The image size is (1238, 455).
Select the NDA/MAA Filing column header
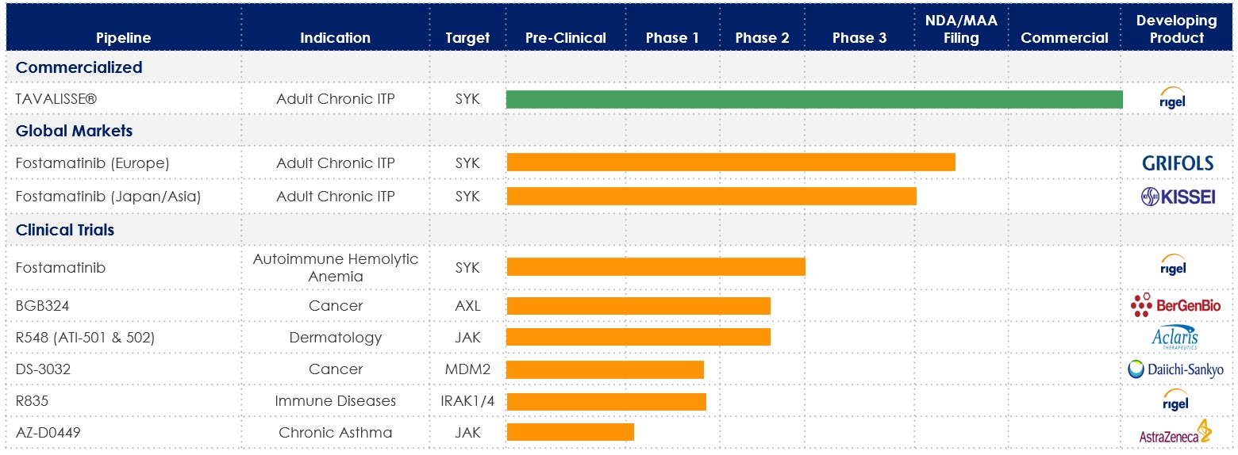pos(960,29)
